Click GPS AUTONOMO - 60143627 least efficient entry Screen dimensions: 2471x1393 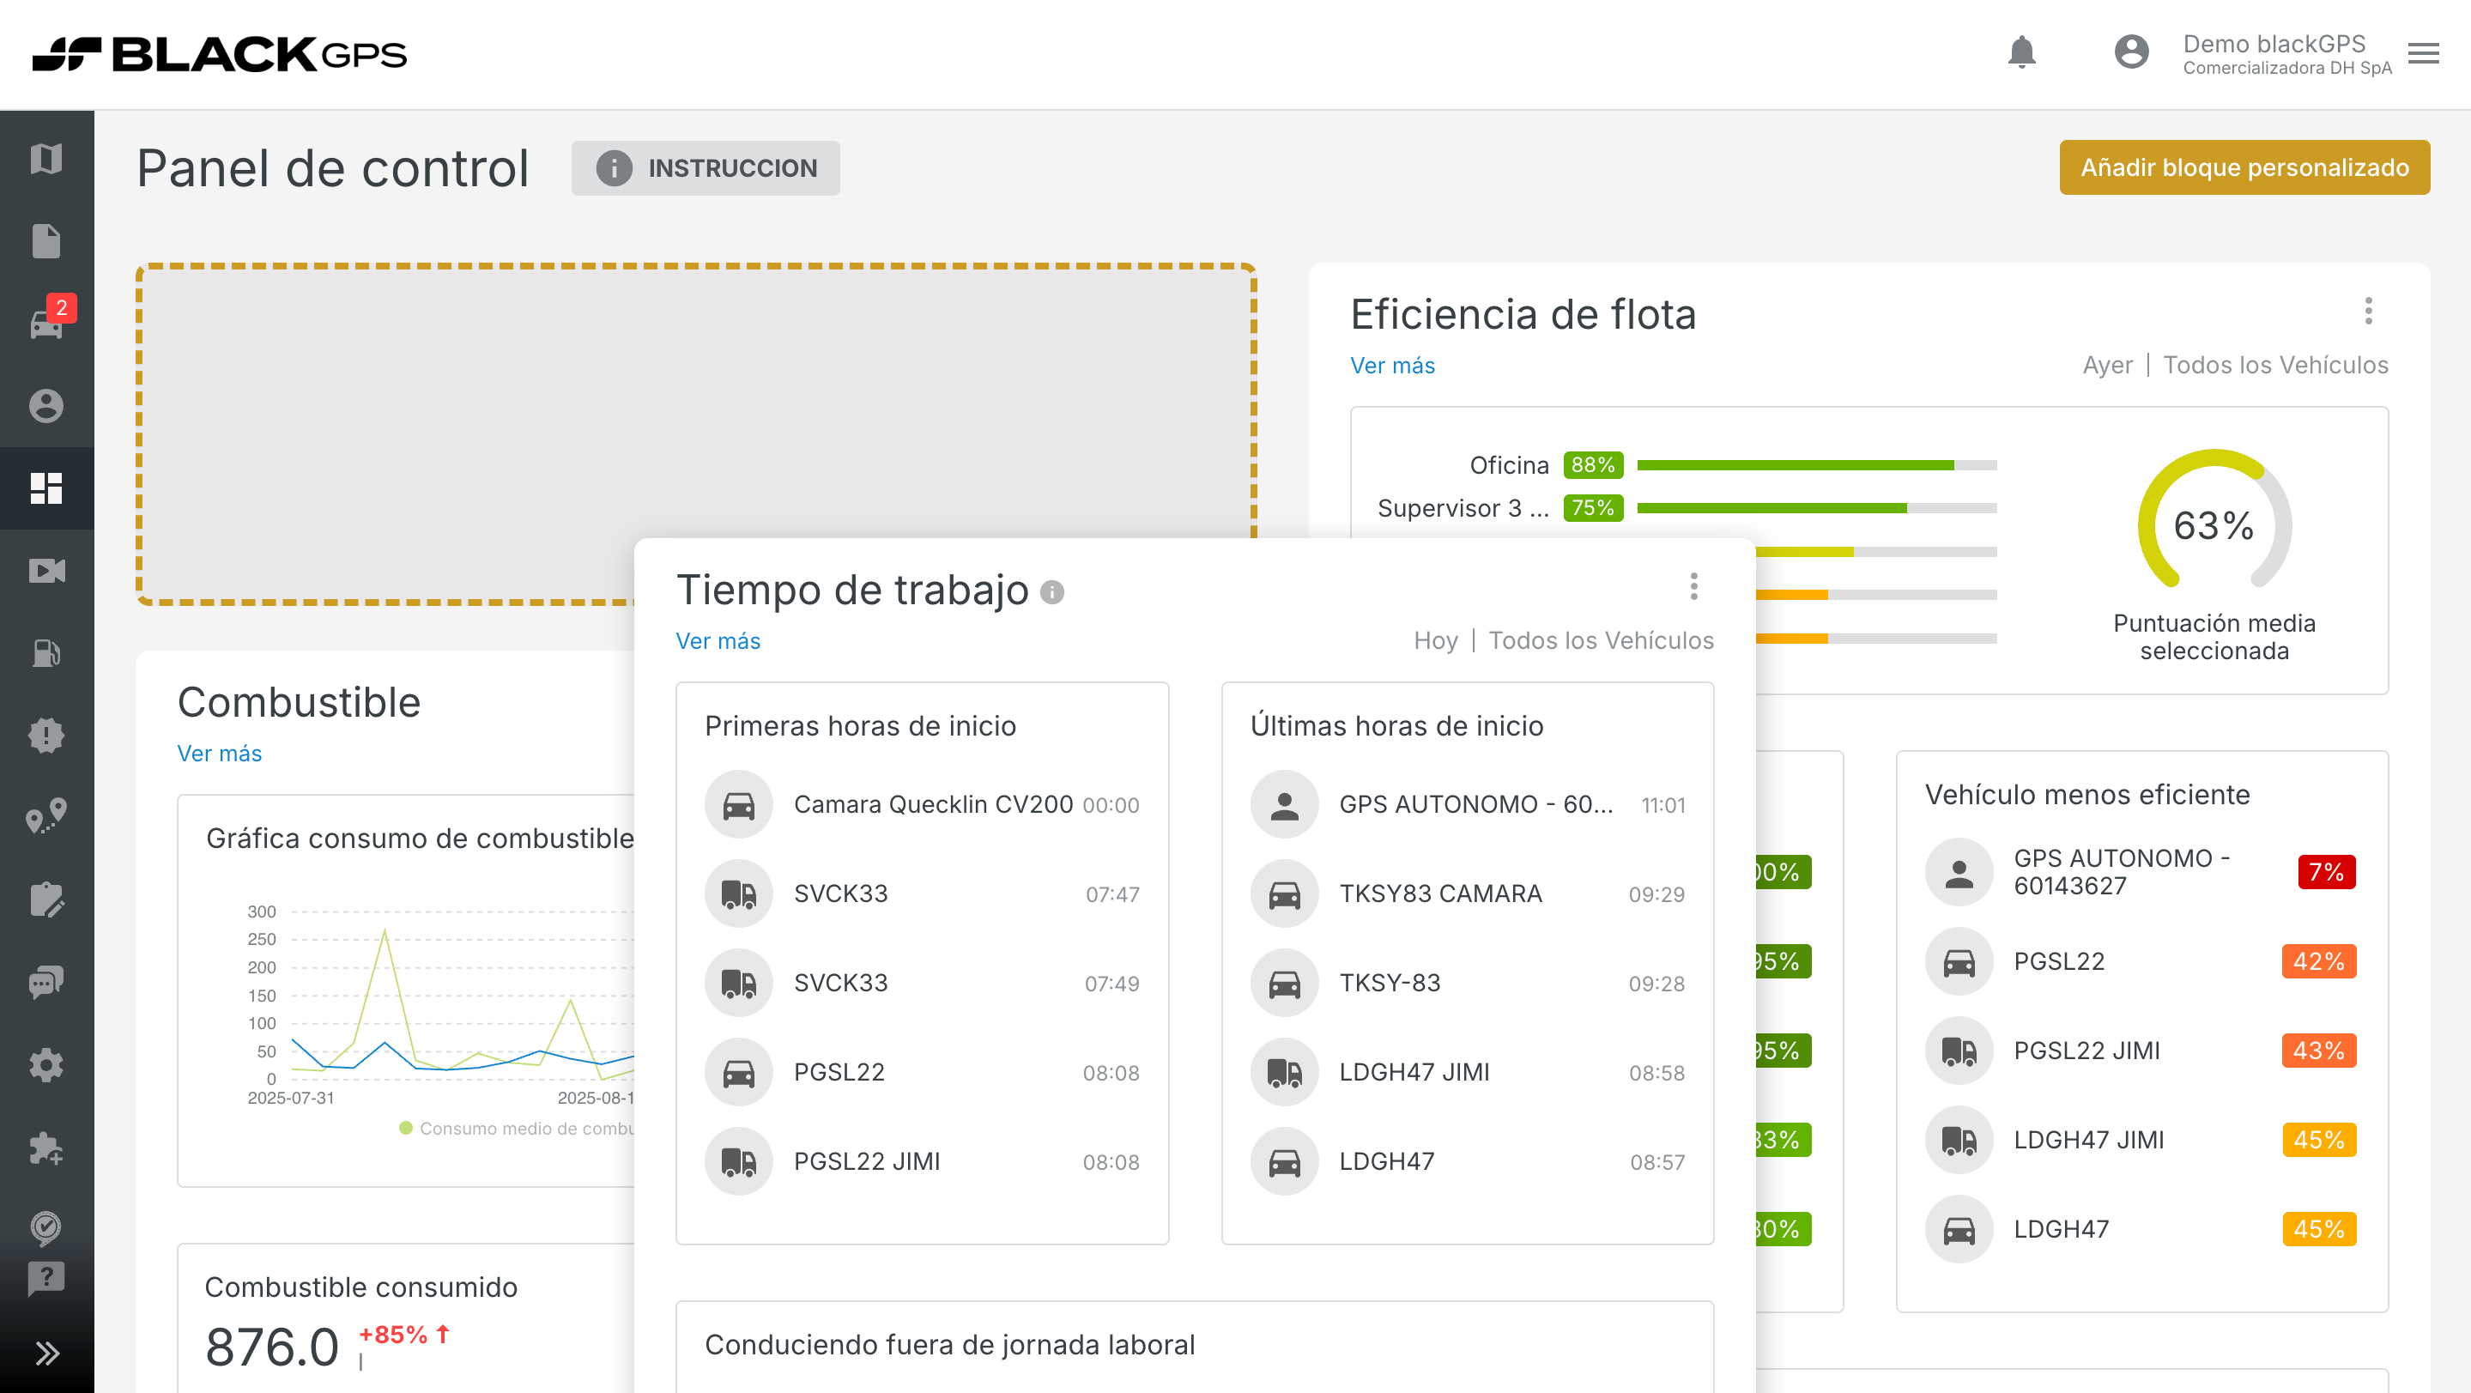coord(2141,872)
